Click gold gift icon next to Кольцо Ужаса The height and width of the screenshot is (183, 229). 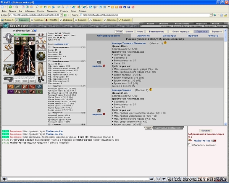click(151, 90)
